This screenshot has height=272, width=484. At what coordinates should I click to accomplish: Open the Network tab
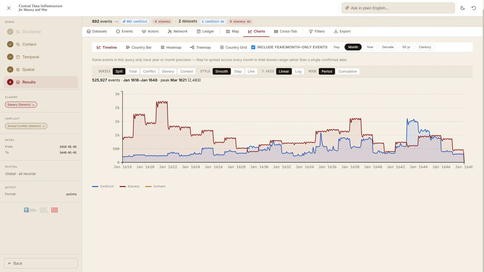[178, 32]
